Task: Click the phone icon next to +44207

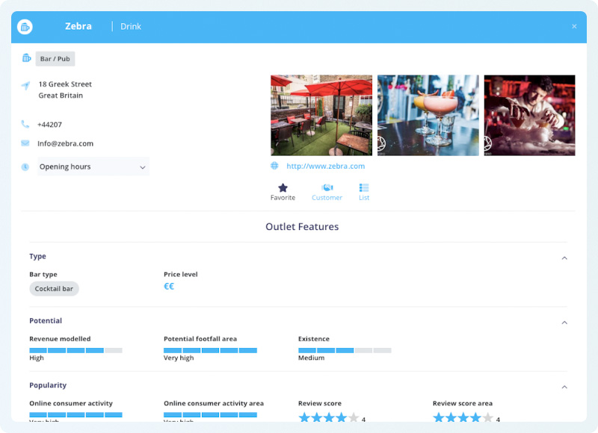Action: click(x=25, y=124)
